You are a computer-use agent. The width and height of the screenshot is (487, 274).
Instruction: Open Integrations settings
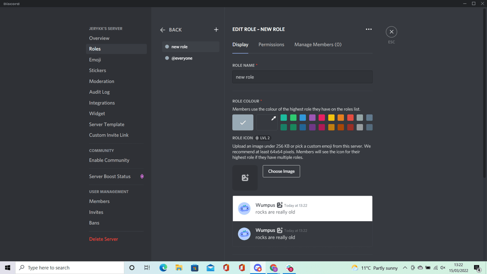point(116,103)
